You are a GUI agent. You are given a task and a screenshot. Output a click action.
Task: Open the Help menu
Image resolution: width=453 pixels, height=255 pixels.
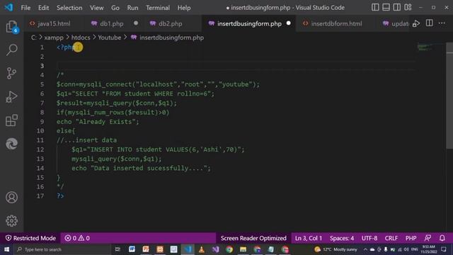point(184,8)
